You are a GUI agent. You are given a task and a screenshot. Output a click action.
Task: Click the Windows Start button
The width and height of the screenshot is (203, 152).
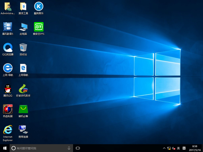(x=5, y=148)
